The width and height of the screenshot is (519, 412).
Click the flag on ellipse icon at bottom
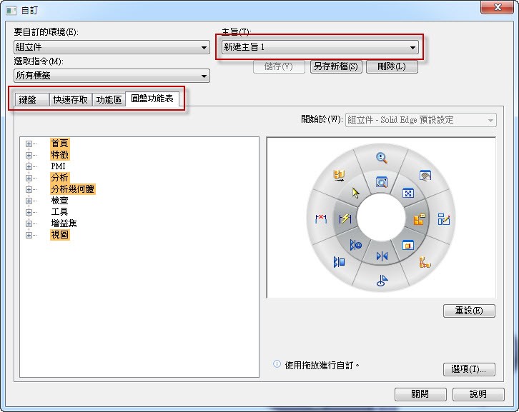[382, 281]
